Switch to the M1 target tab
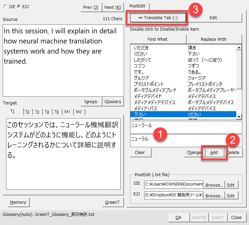 coord(67,112)
